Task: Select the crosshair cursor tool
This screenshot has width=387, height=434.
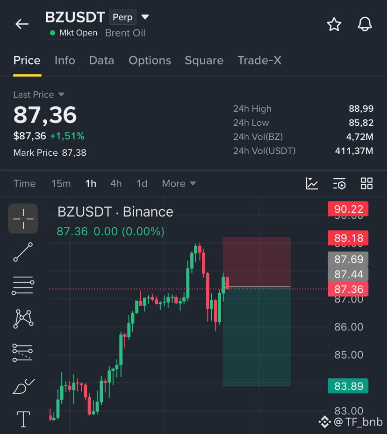Action: coord(23,219)
